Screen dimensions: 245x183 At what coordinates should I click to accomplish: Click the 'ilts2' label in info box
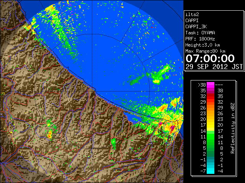192,14
